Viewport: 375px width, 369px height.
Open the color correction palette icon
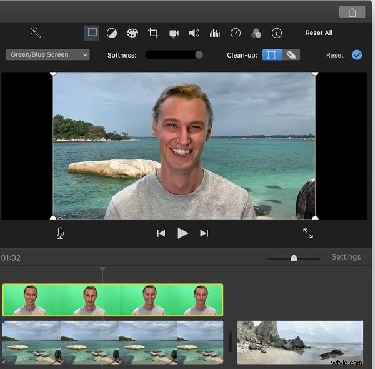coord(132,33)
